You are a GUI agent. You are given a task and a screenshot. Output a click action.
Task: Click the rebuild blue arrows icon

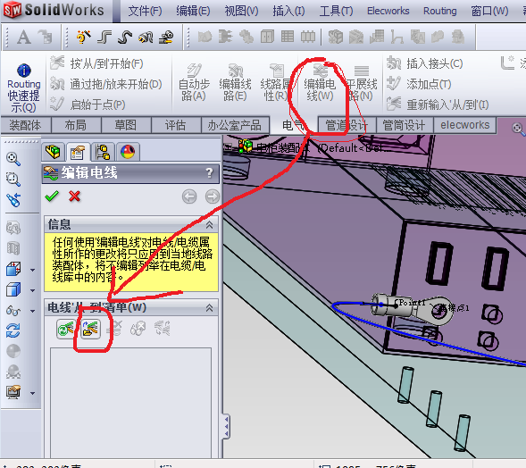click(x=13, y=330)
